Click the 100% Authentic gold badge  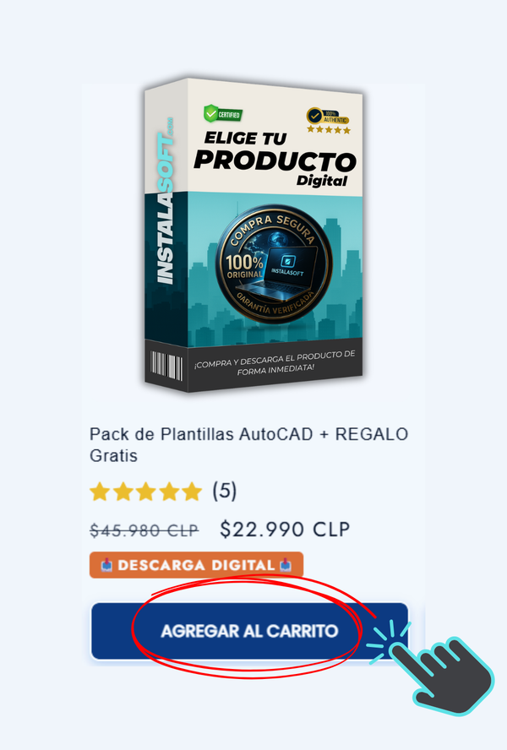coord(329,120)
